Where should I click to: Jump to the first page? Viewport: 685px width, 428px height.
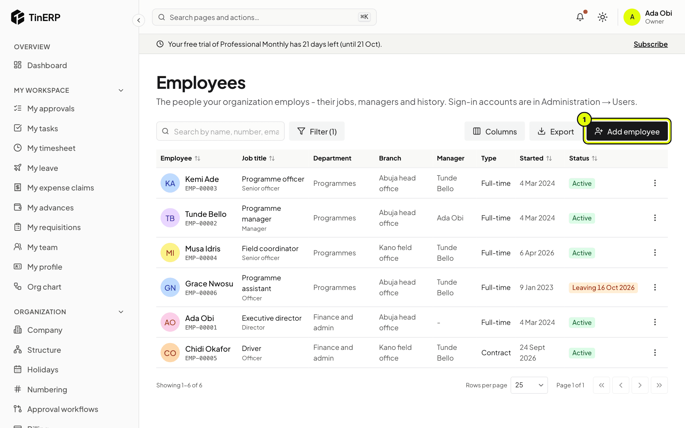pos(602,385)
